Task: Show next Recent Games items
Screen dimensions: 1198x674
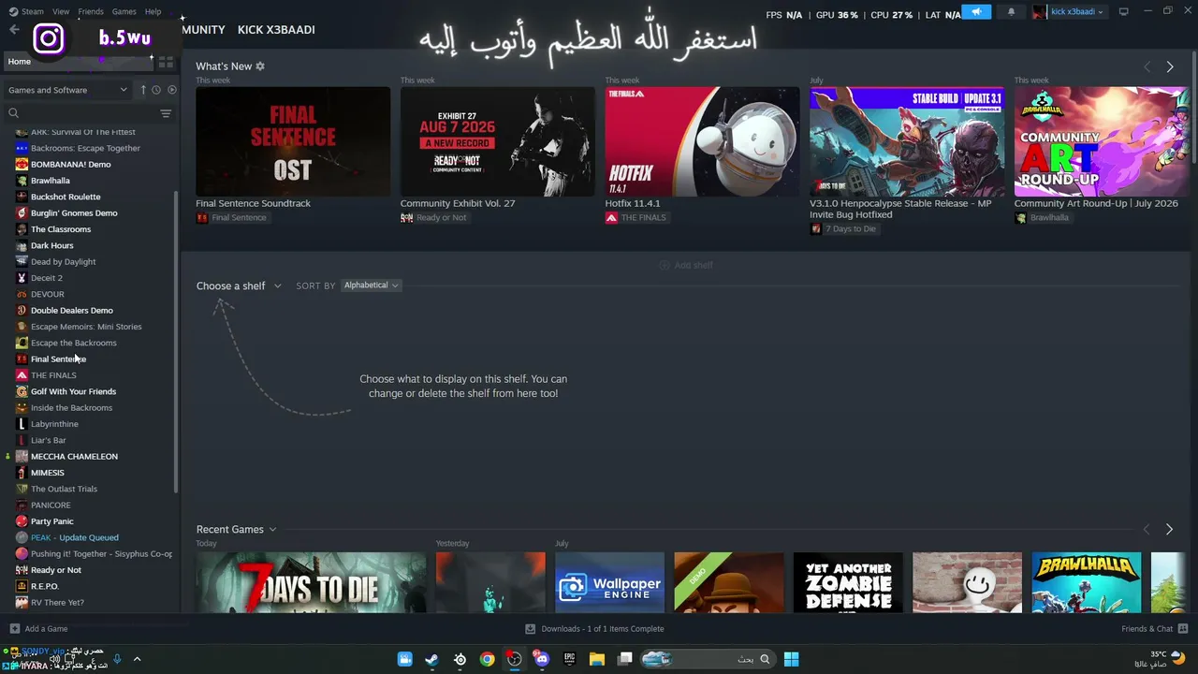Action: pyautogui.click(x=1169, y=530)
